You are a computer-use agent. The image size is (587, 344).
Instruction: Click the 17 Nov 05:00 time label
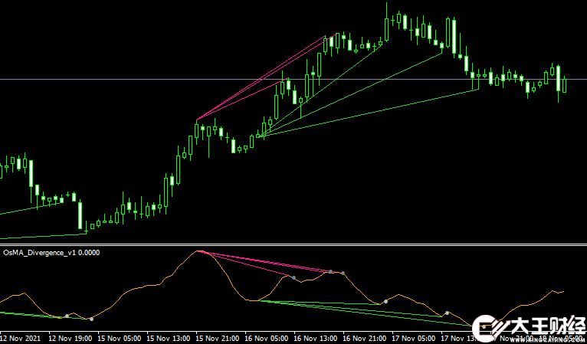click(414, 339)
